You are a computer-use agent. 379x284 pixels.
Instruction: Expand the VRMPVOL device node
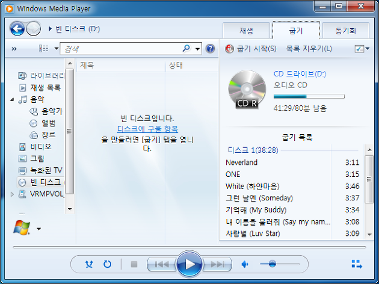click(12, 194)
